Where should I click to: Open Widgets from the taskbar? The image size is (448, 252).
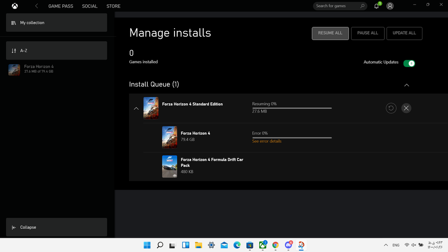186,245
